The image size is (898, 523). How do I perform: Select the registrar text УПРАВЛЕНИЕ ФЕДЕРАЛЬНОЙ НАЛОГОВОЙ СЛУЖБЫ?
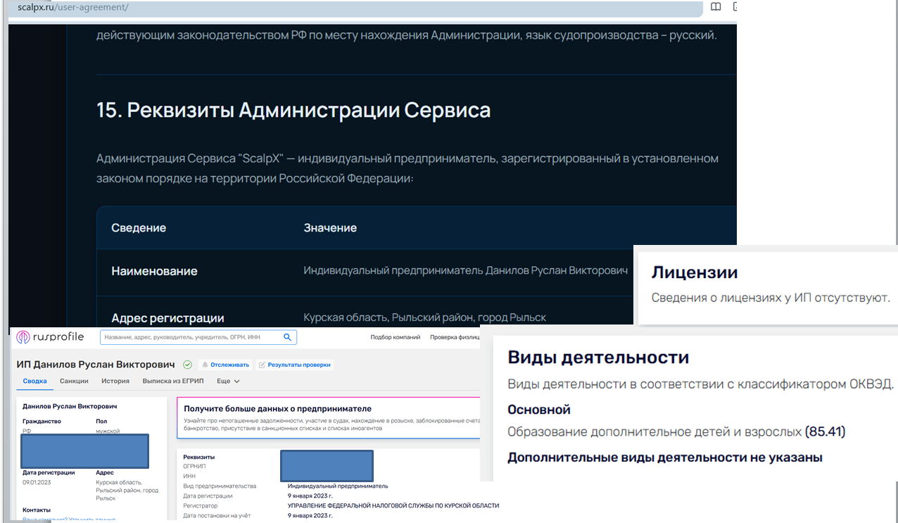click(393, 505)
